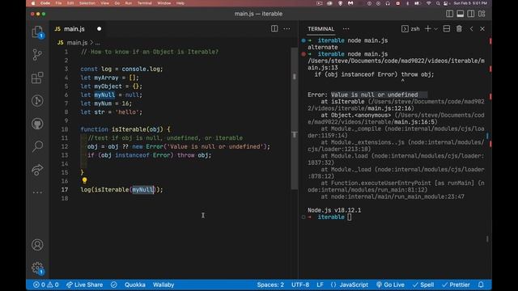Open notifications bell in status bar

click(x=481, y=285)
